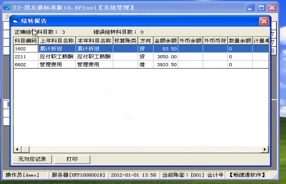
Task: Click 累计折旧 in 本年科目名称 column
Action: (94, 49)
